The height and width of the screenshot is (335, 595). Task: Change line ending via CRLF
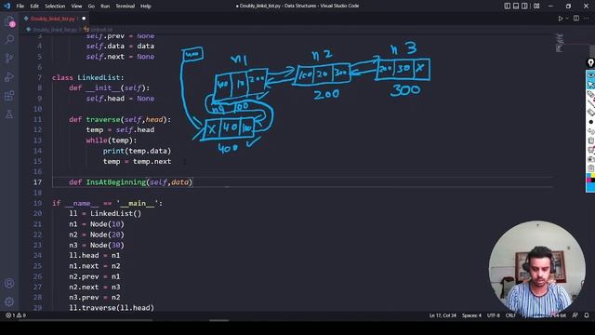coord(510,315)
